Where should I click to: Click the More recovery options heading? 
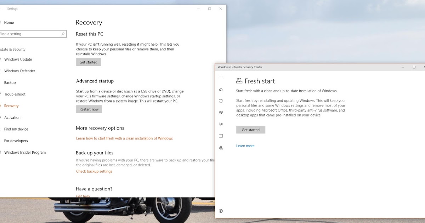100,128
